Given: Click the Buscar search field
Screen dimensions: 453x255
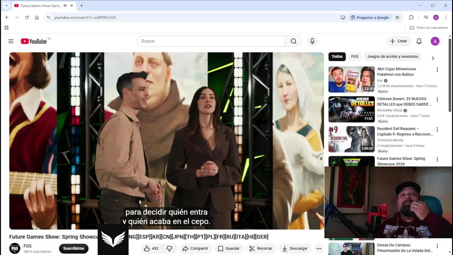Looking at the screenshot, I should 211,41.
